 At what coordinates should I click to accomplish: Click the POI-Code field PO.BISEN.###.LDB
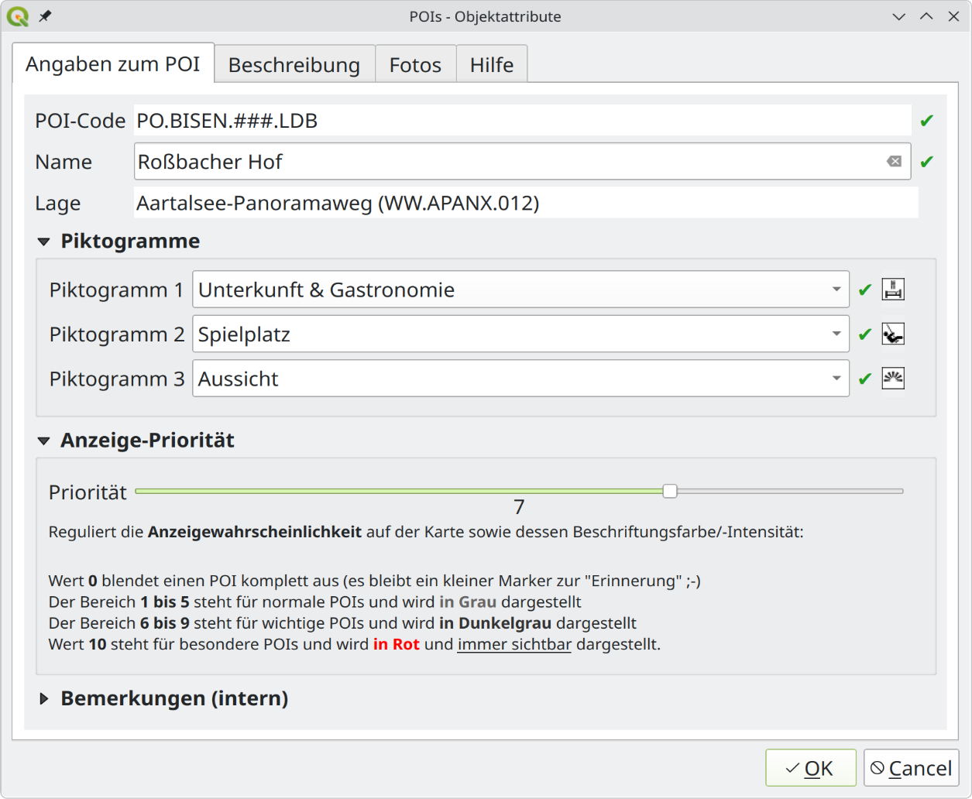[522, 120]
